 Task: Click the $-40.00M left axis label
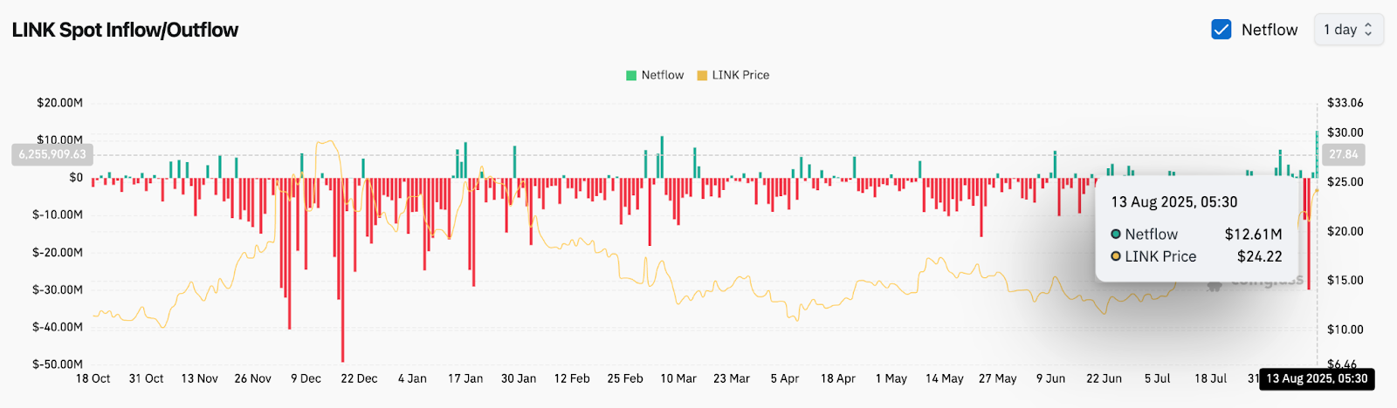coord(58,327)
